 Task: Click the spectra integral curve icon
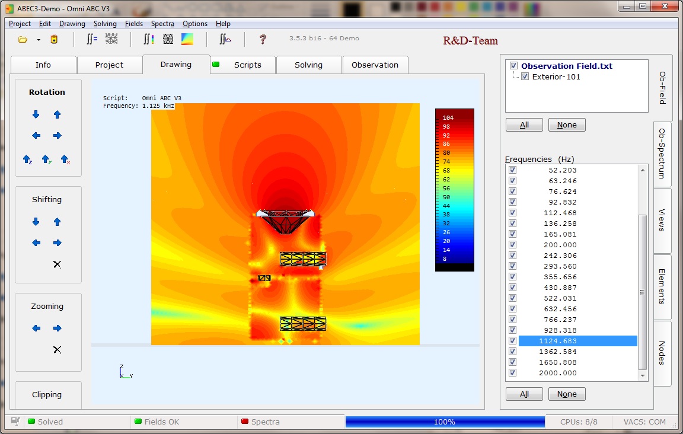click(225, 40)
